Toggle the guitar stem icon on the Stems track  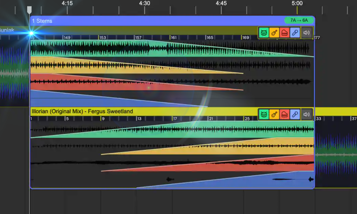pos(274,32)
